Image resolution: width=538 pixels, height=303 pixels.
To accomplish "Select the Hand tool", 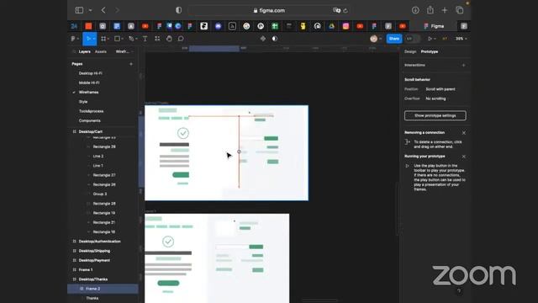I will coord(169,39).
